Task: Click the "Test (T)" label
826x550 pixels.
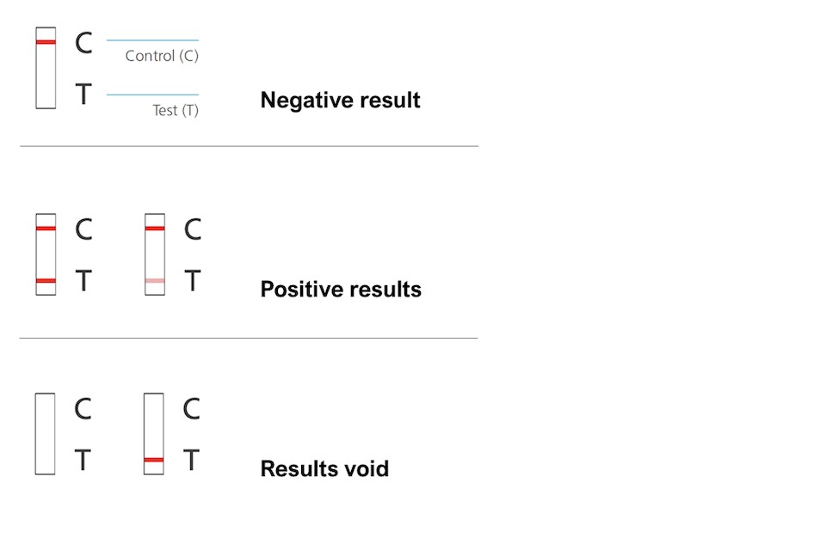Action: tap(176, 110)
